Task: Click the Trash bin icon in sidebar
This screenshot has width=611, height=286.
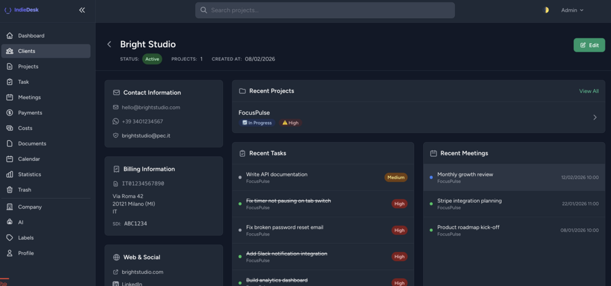Action: click(x=10, y=189)
